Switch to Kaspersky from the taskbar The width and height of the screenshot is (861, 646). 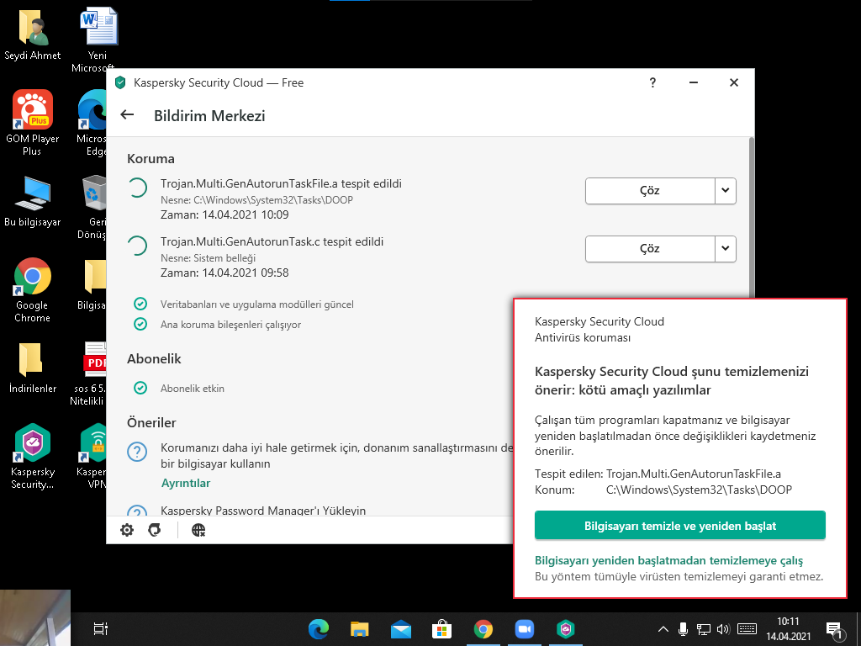566,629
